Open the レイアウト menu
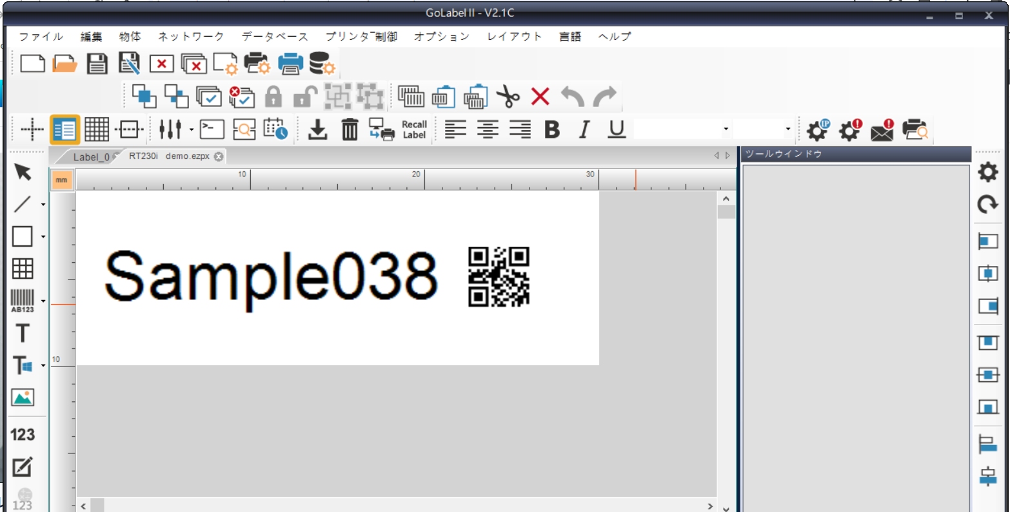This screenshot has width=1010, height=512. pos(515,37)
